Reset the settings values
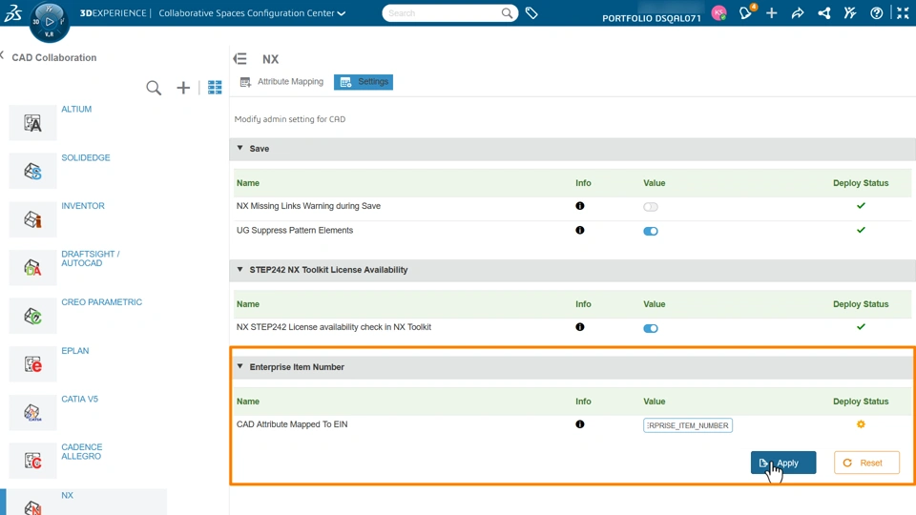The width and height of the screenshot is (916, 515). pyautogui.click(x=866, y=463)
